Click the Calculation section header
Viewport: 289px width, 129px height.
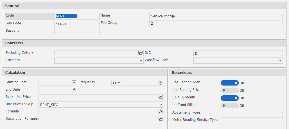click(85, 72)
